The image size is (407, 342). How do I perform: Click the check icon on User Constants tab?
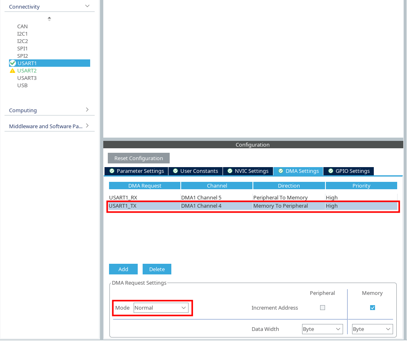click(175, 171)
